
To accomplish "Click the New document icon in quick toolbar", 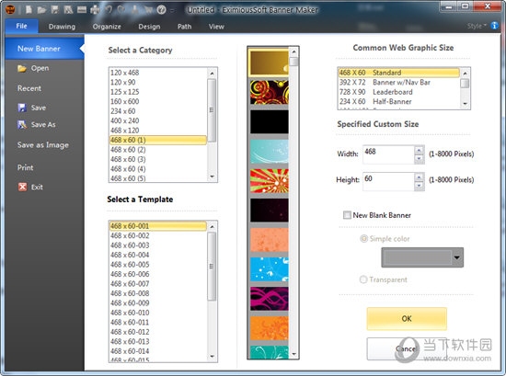I will tap(29, 10).
